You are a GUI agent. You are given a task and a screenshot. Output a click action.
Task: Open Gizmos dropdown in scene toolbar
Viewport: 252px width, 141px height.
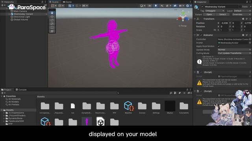(189, 6)
